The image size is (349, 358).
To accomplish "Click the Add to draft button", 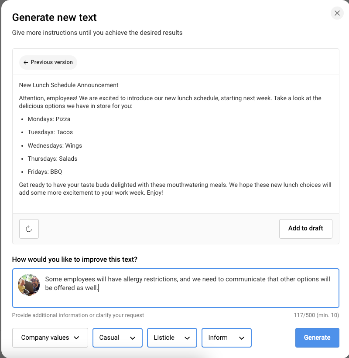I will (305, 228).
